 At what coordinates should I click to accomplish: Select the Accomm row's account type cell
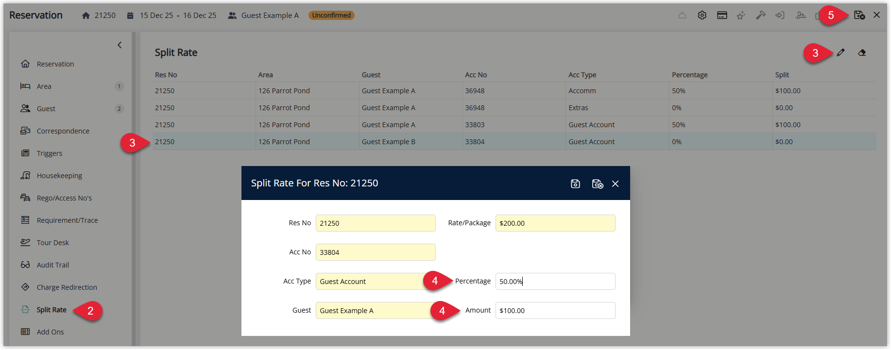click(617, 91)
